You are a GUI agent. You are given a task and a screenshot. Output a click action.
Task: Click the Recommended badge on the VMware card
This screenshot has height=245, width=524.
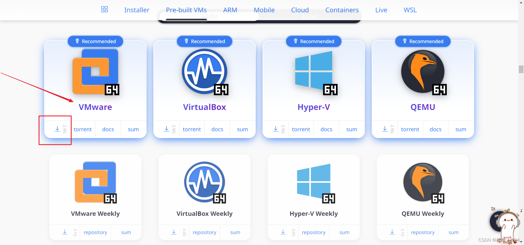tap(96, 41)
